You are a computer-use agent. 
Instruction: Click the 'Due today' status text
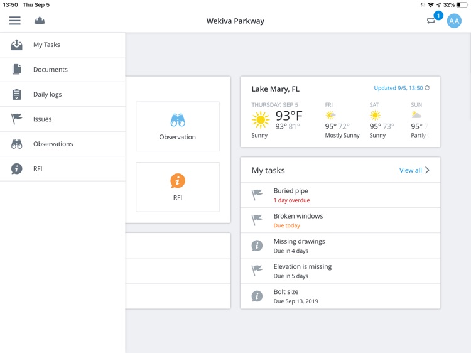tap(286, 225)
